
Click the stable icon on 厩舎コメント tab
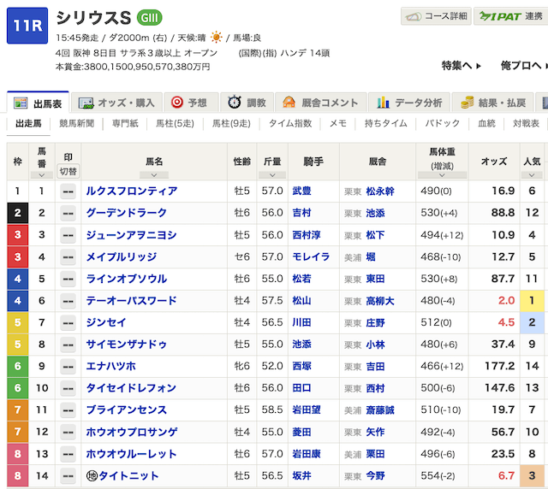pos(289,103)
